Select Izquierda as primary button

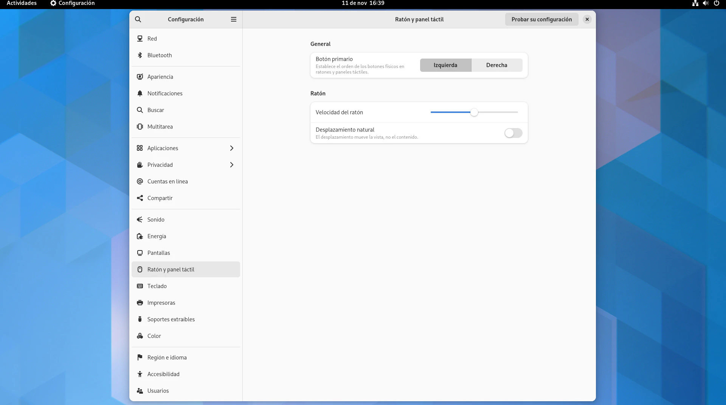(445, 65)
